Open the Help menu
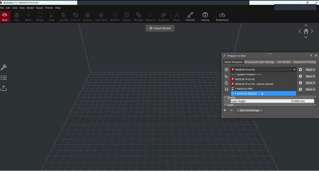 click(x=58, y=8)
